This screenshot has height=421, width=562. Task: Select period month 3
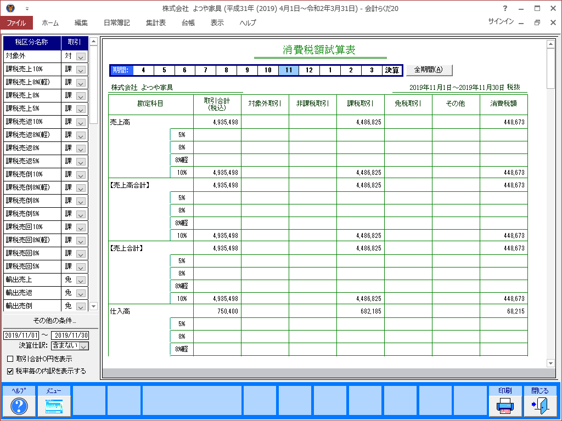pyautogui.click(x=372, y=70)
